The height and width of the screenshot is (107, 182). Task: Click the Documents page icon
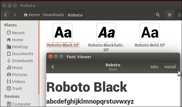click(x=9, y=54)
